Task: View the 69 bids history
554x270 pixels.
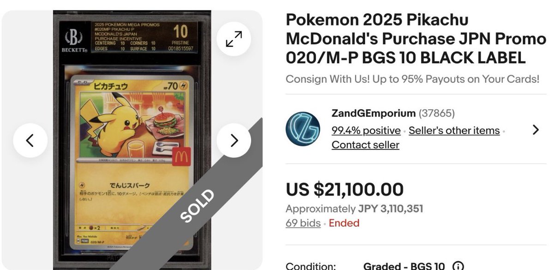Action: point(303,223)
